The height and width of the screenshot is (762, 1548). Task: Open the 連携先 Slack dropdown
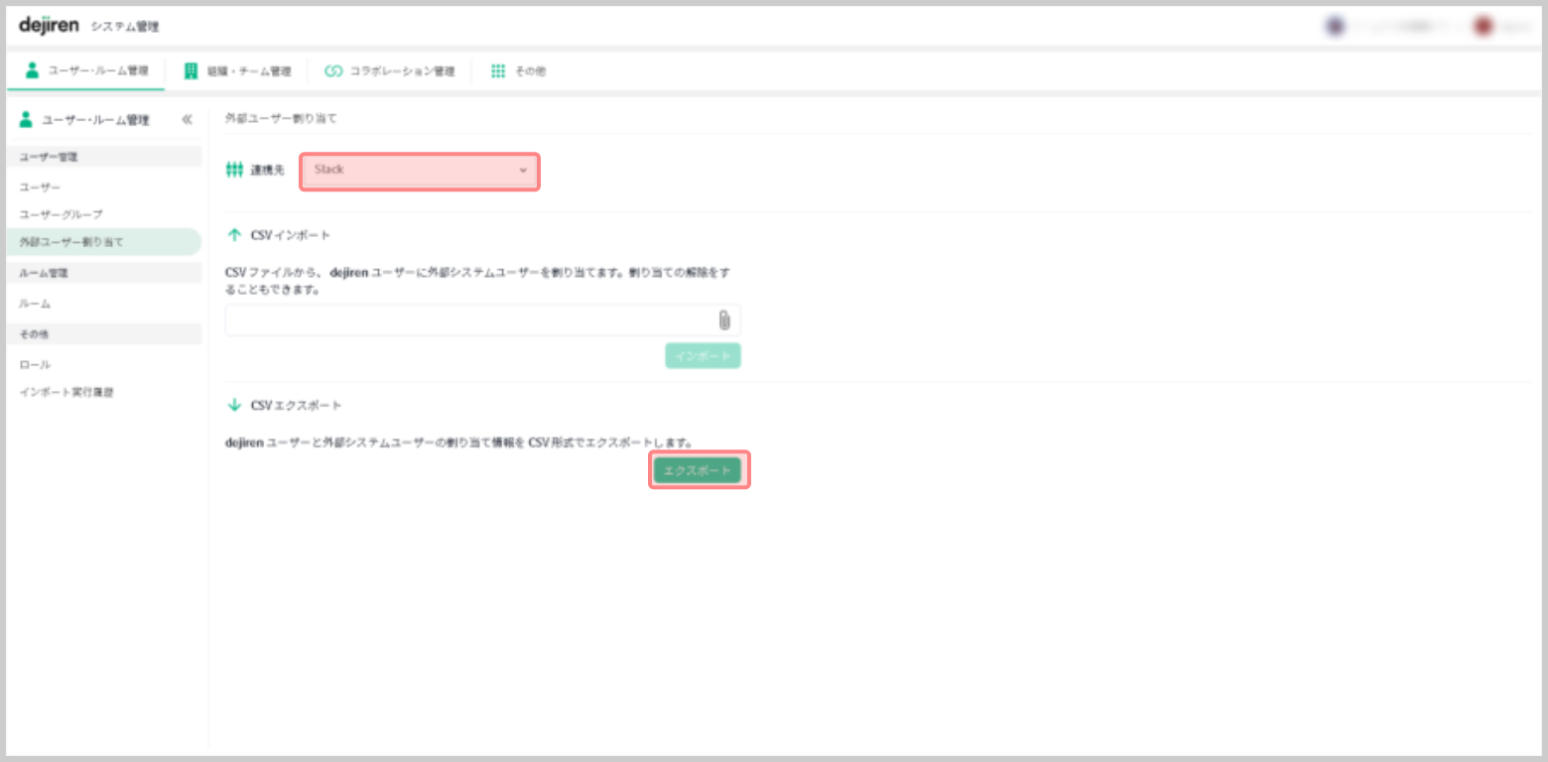[420, 171]
